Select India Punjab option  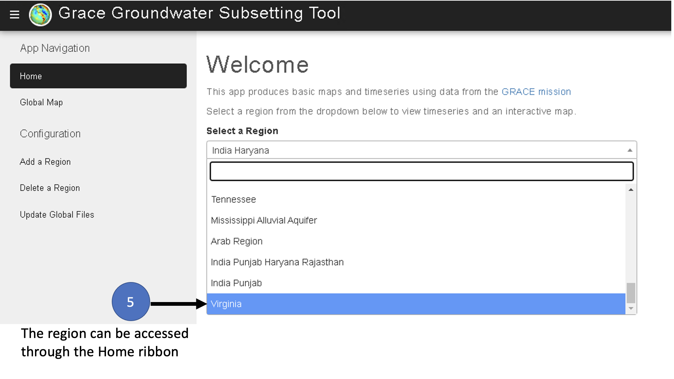[x=416, y=283]
